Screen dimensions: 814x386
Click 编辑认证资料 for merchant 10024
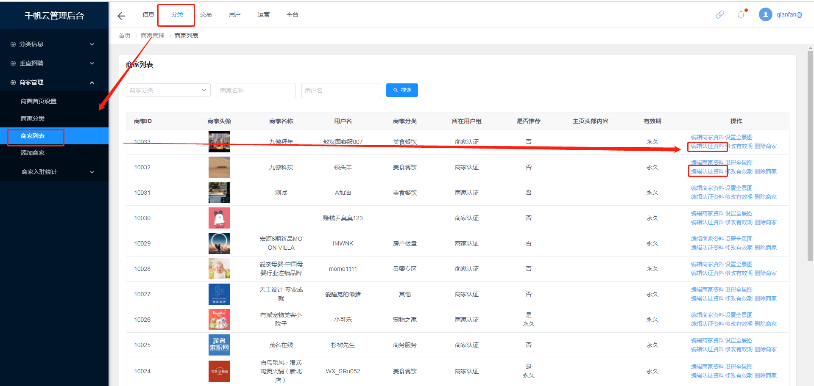coord(708,375)
